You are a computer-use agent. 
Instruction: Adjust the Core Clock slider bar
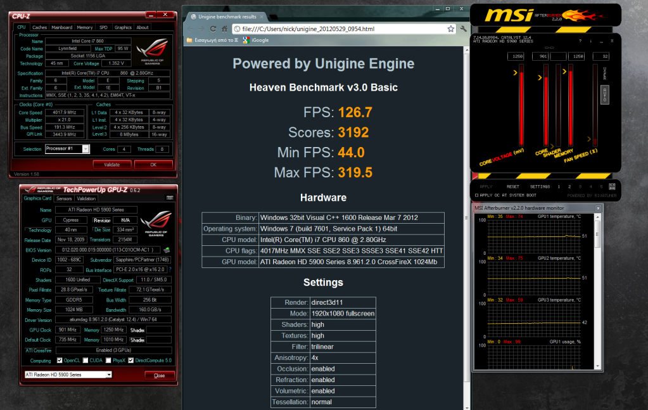546,105
